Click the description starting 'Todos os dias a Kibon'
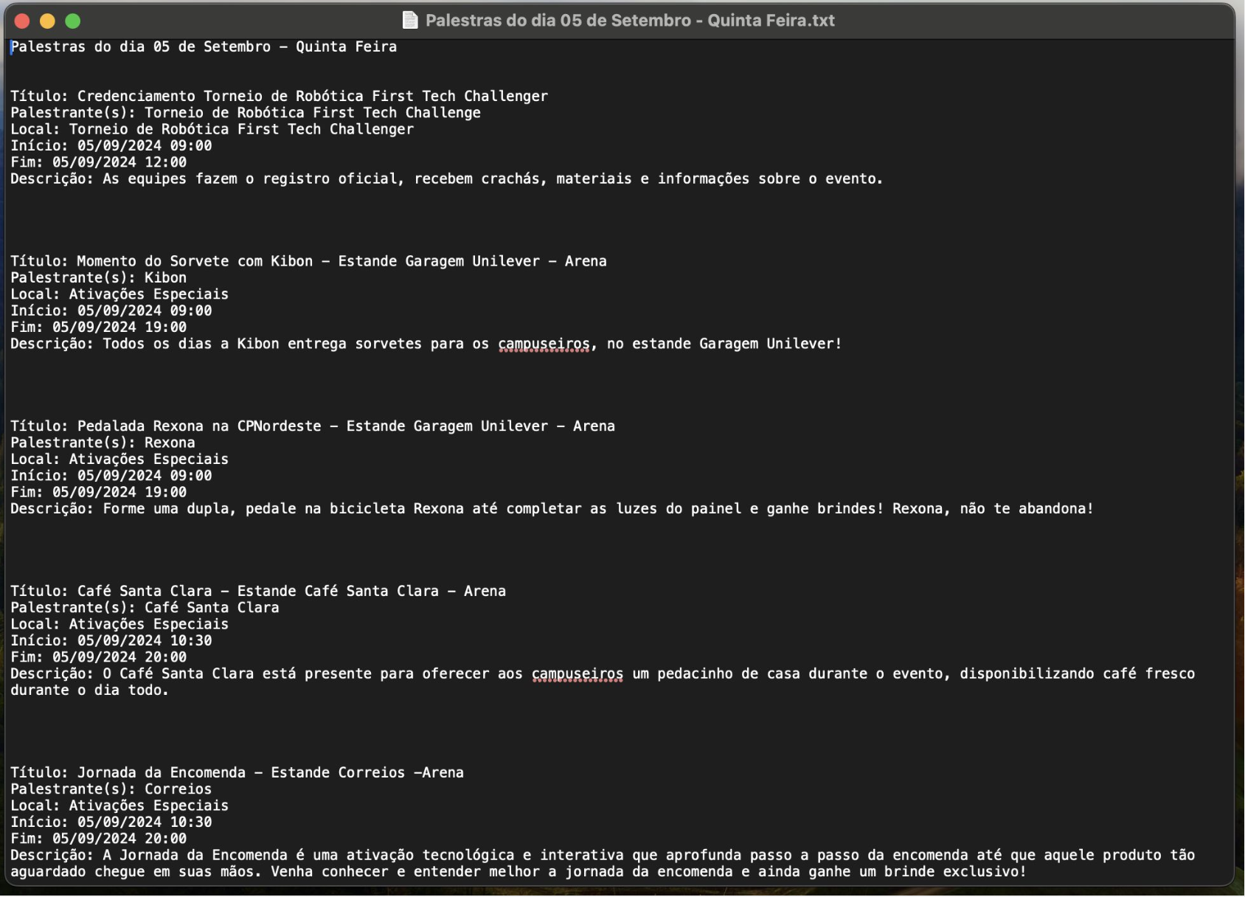 (426, 344)
